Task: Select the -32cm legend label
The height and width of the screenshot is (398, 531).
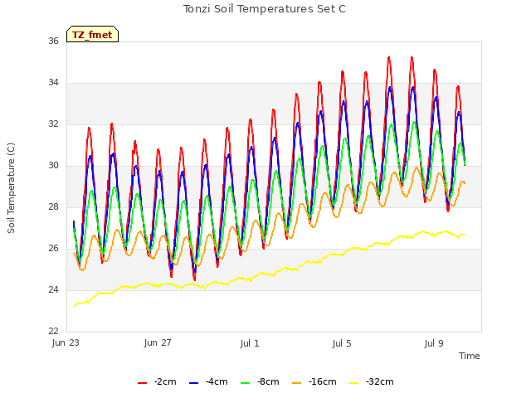Action: click(x=380, y=381)
